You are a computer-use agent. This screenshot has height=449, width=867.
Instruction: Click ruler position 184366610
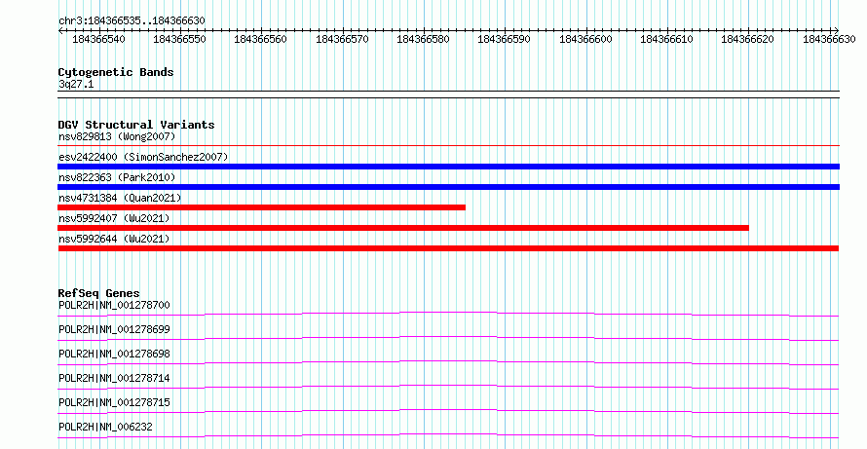click(667, 39)
